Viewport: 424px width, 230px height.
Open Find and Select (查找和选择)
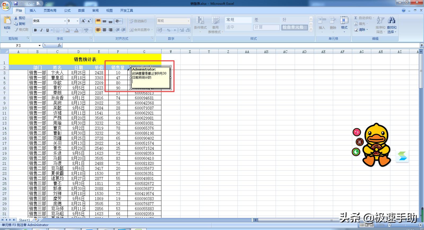[x=392, y=25]
